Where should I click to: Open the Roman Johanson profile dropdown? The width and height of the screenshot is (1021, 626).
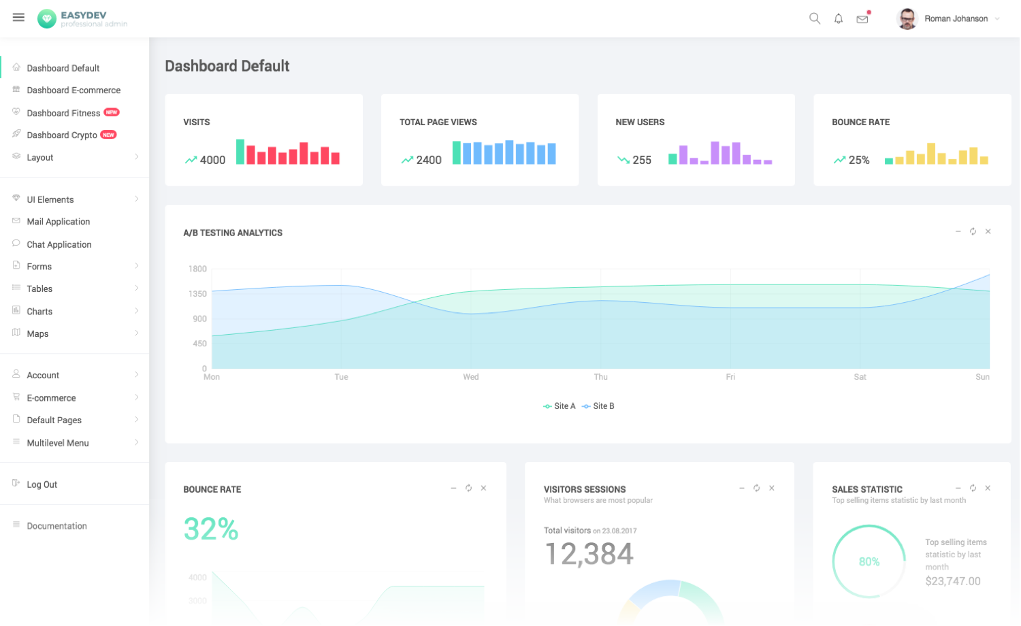[x=949, y=19]
